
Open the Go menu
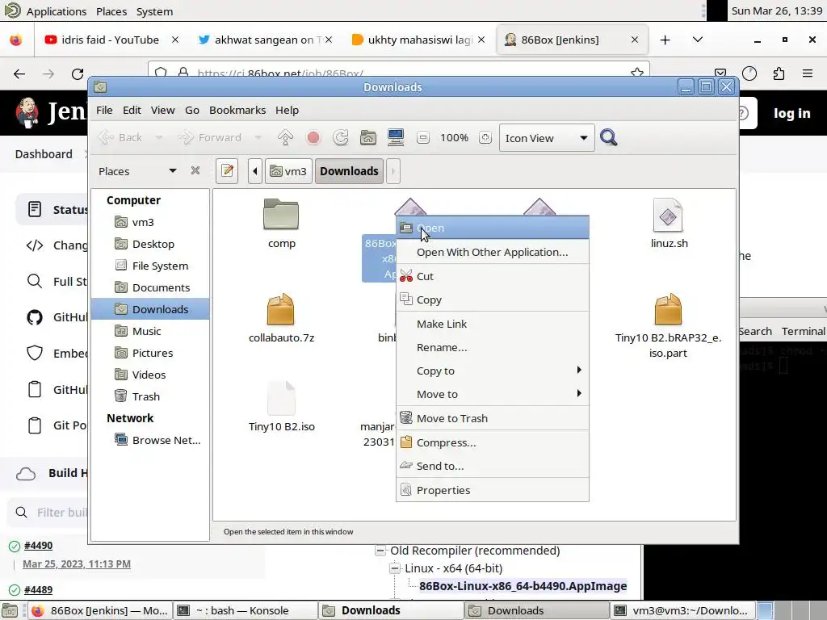tap(192, 110)
